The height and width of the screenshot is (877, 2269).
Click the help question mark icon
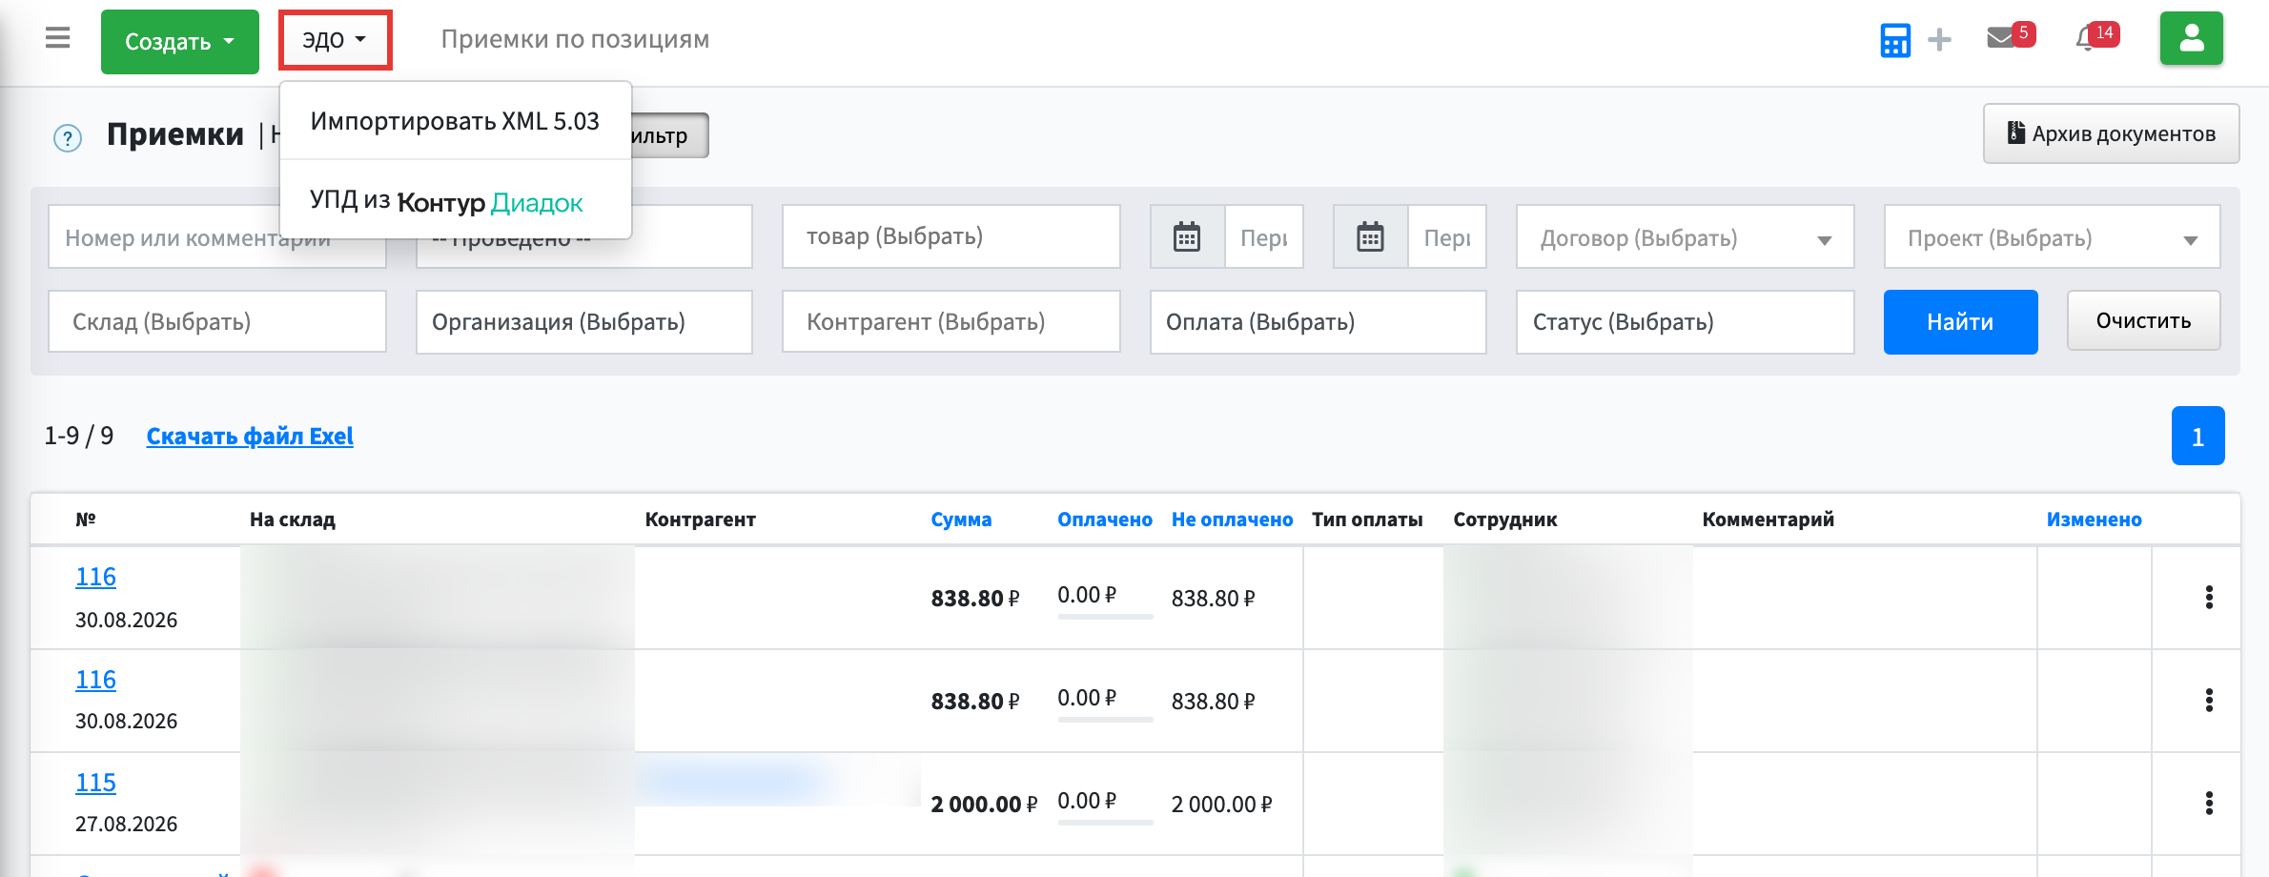point(68,138)
